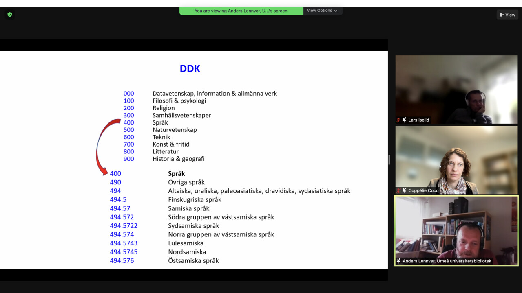Toggle the muted microphone on Lars Iselid's tile
The image size is (522, 293).
pos(398,120)
